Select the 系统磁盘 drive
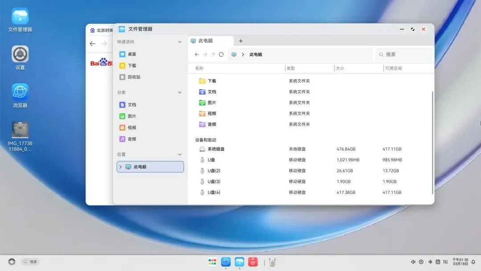The width and height of the screenshot is (481, 271). [x=310, y=149]
